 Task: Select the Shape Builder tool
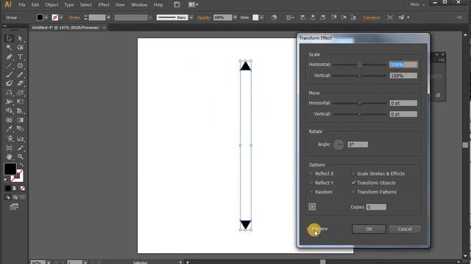[9, 111]
